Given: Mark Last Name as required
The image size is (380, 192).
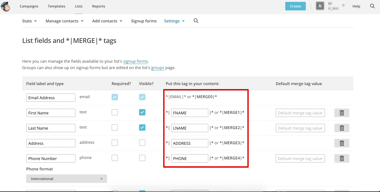Looking at the screenshot, I should coord(115,127).
